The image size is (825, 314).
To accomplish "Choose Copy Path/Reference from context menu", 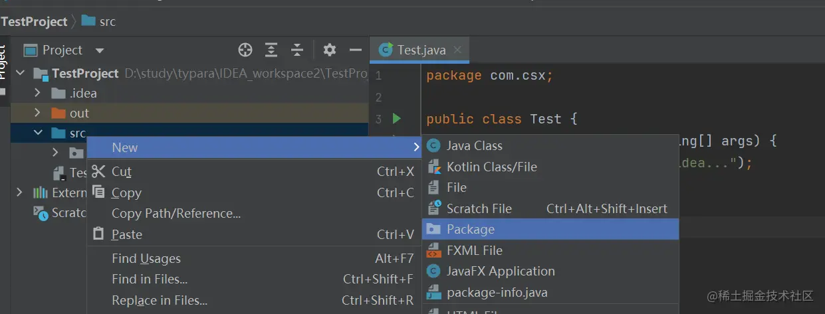I will (x=176, y=213).
